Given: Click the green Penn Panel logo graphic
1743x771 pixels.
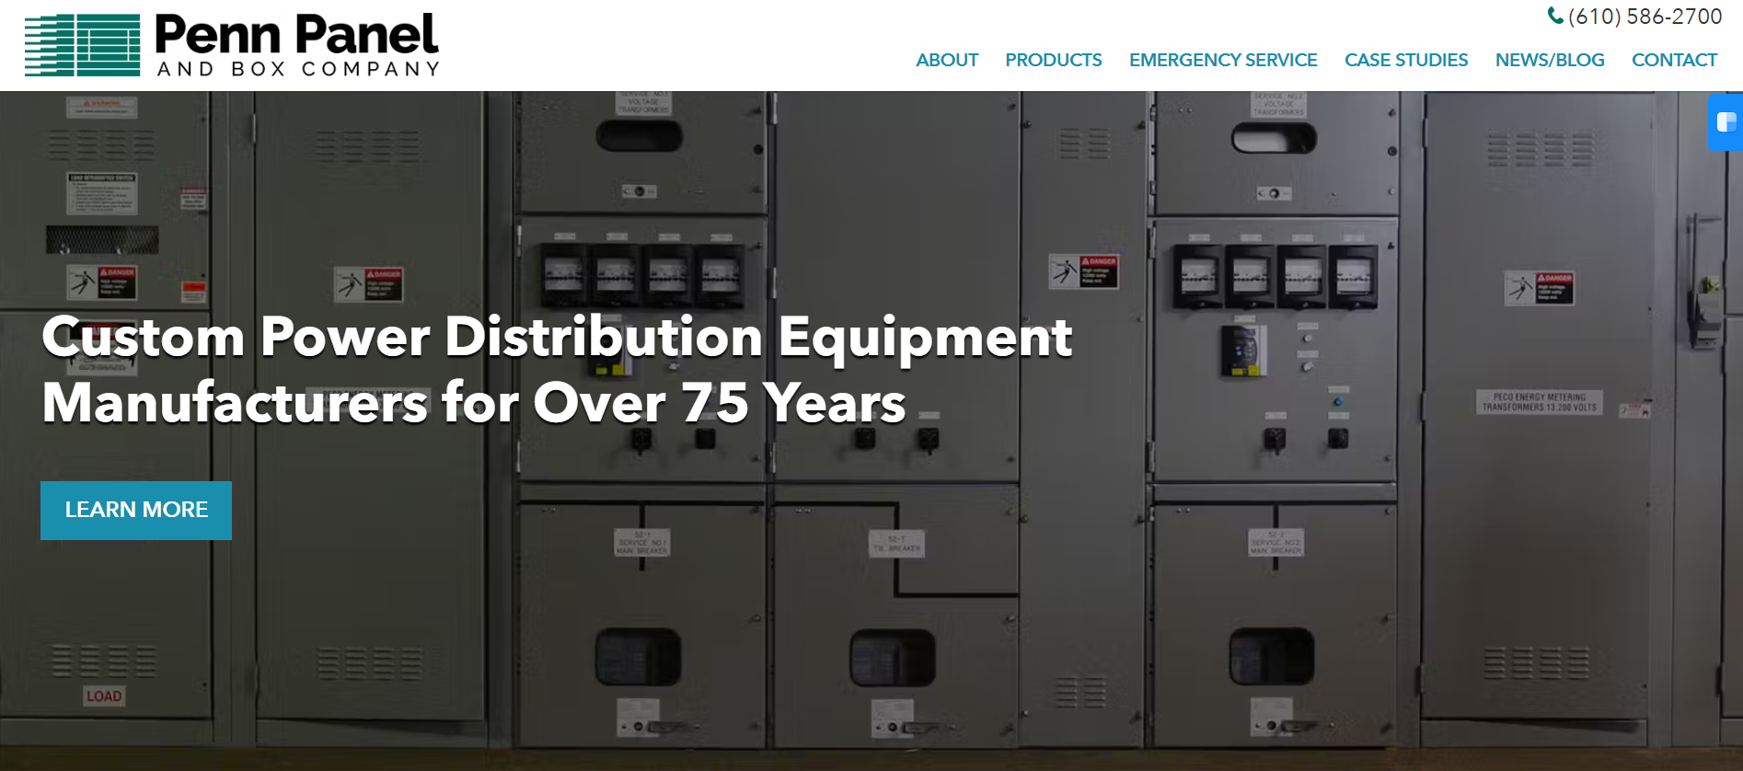Looking at the screenshot, I should coord(83,45).
